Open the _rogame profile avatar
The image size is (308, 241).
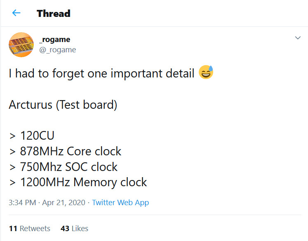[21, 44]
